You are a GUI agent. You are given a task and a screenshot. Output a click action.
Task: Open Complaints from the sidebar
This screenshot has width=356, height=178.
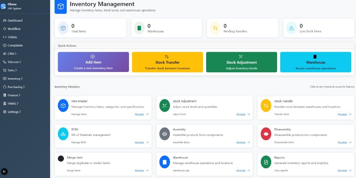pos(15,46)
